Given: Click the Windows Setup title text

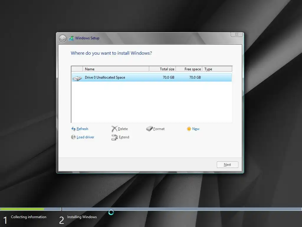Looking at the screenshot, I should 87,38.
